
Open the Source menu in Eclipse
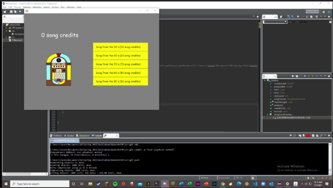[x=17, y=7]
